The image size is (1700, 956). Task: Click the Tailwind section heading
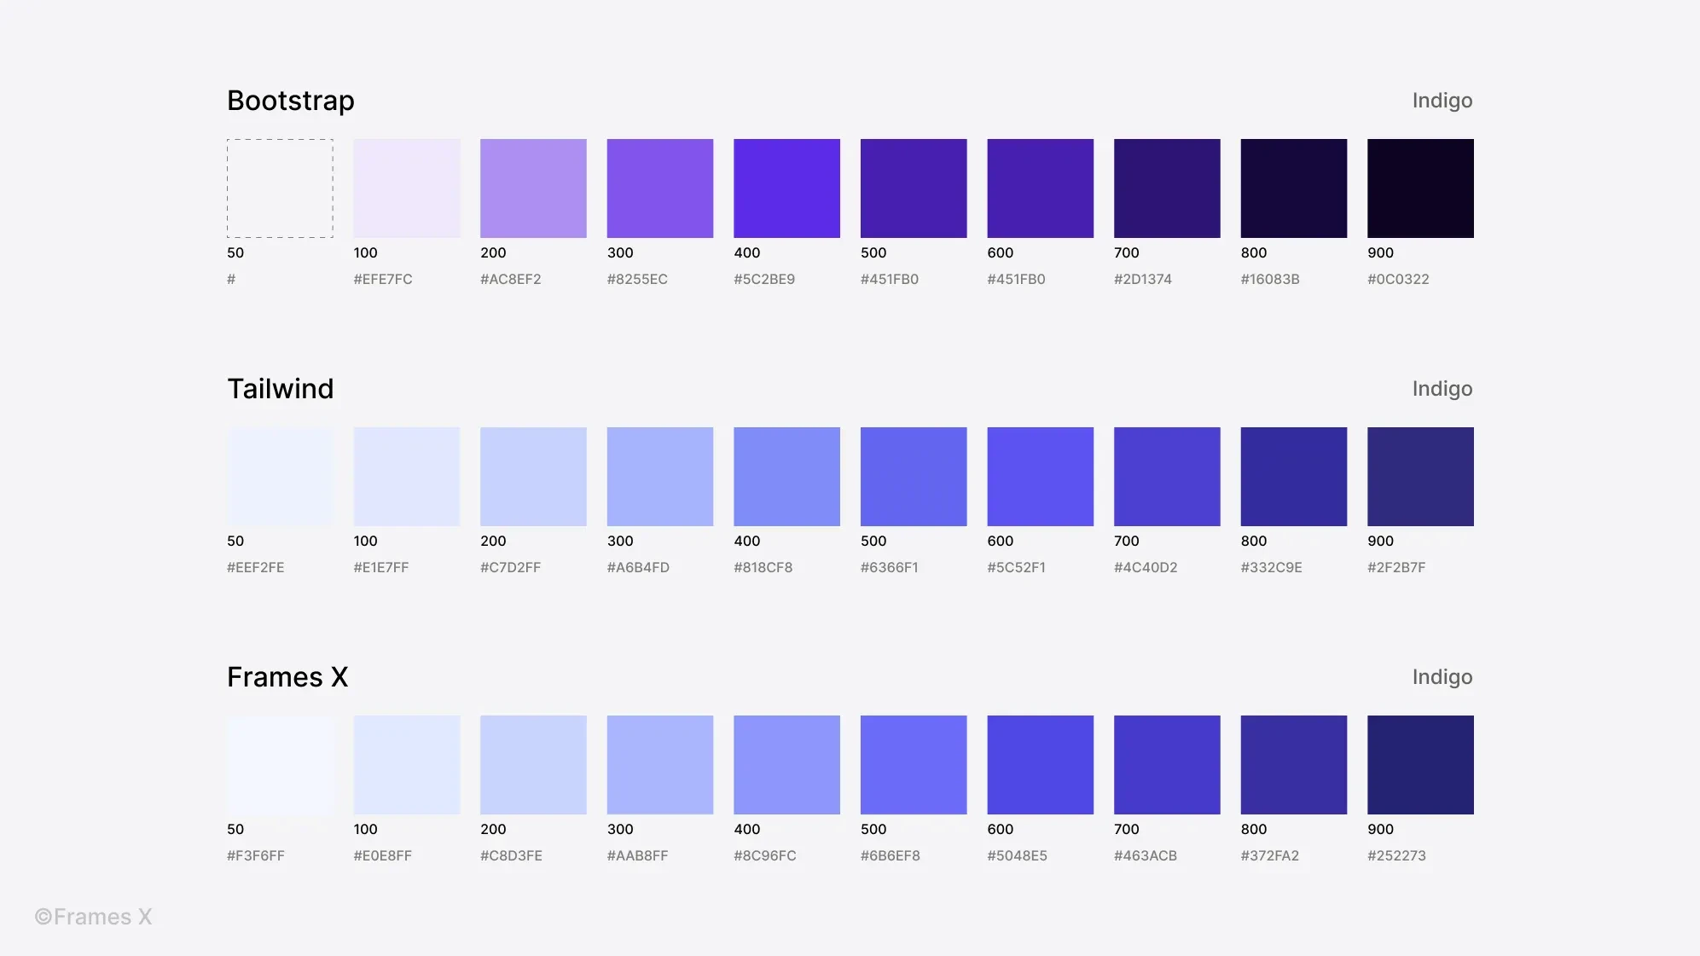281,389
